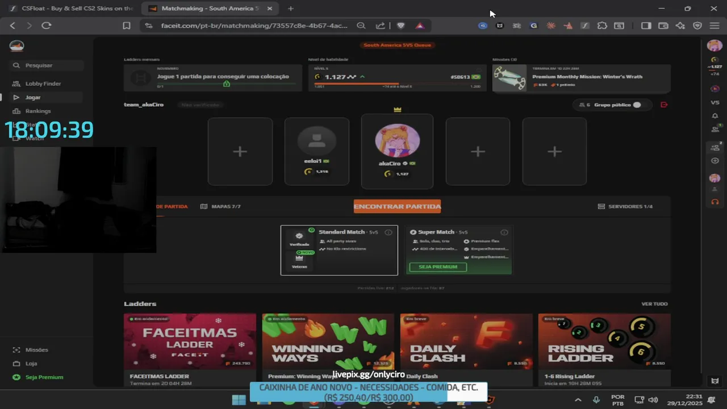Open profile avatar in the right rail
This screenshot has height=409, width=727.
tap(715, 45)
